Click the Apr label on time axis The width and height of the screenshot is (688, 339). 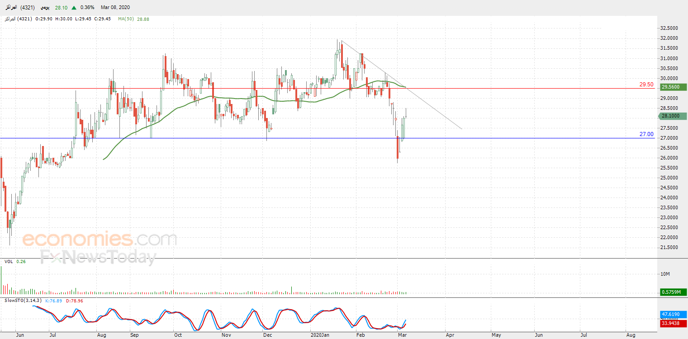[450, 335]
